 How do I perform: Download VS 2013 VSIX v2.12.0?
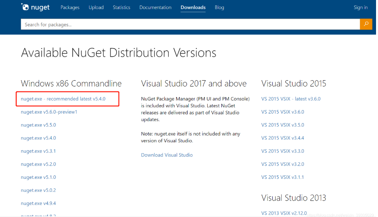284,213
